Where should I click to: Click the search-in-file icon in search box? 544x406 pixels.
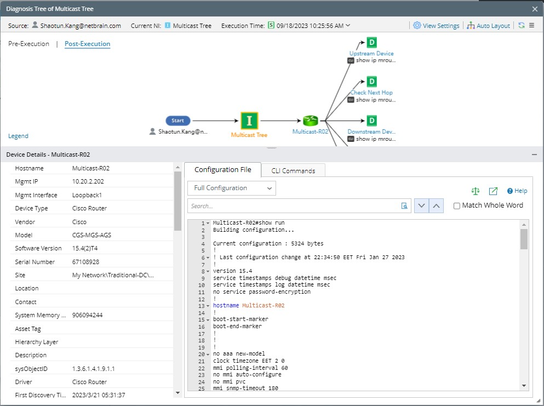[404, 206]
